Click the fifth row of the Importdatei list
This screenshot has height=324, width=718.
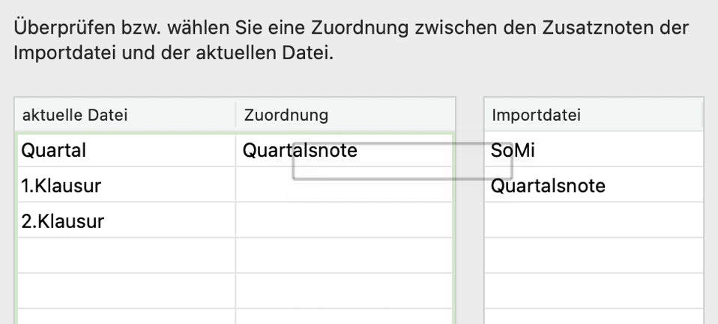[594, 290]
